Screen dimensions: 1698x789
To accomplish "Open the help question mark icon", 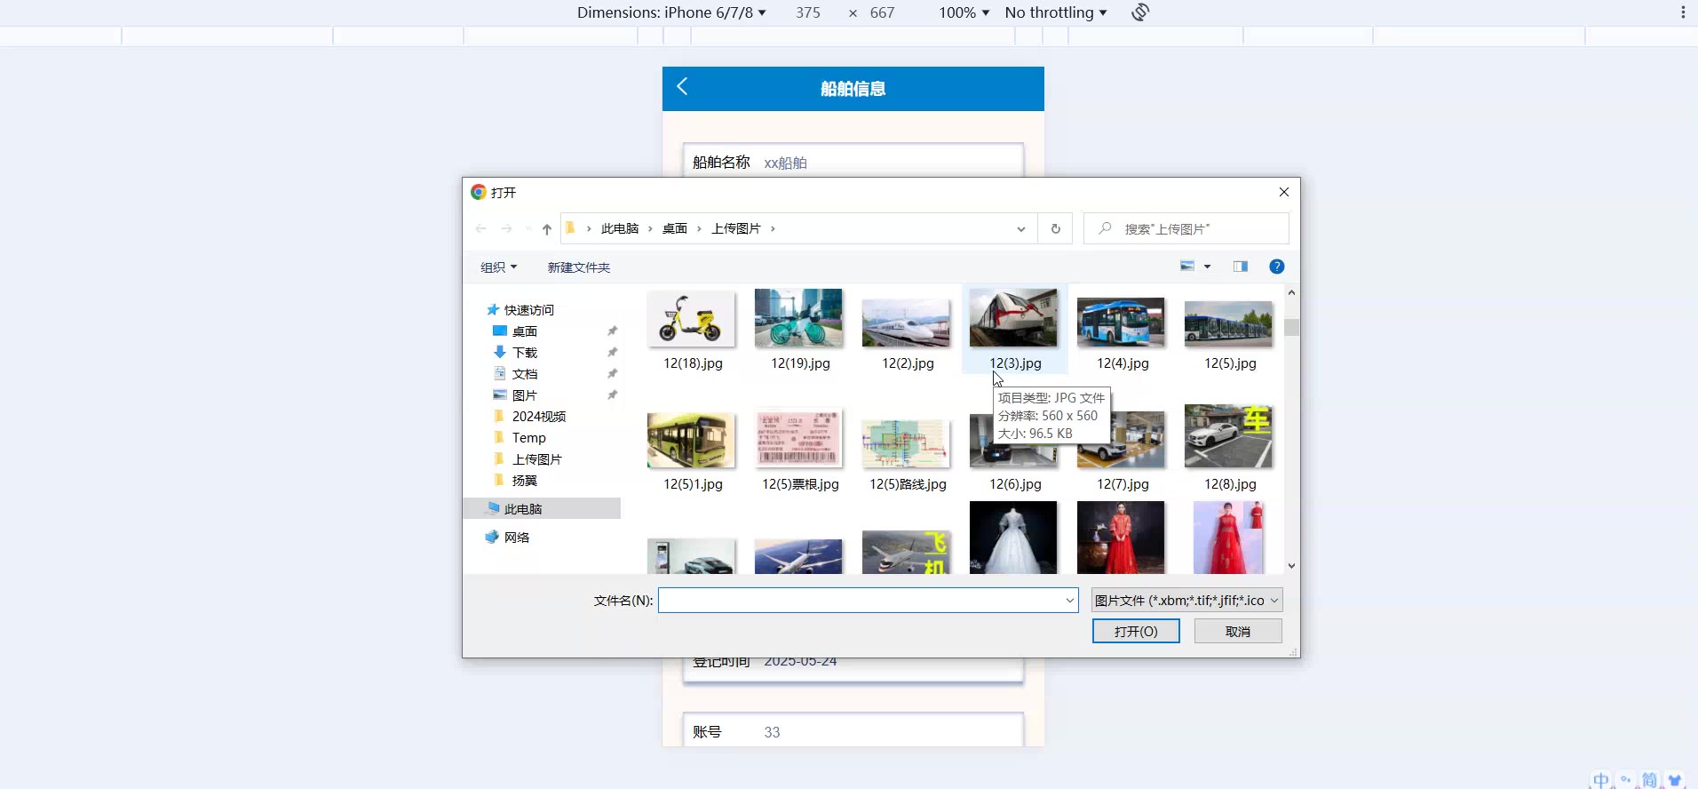I will 1276,267.
